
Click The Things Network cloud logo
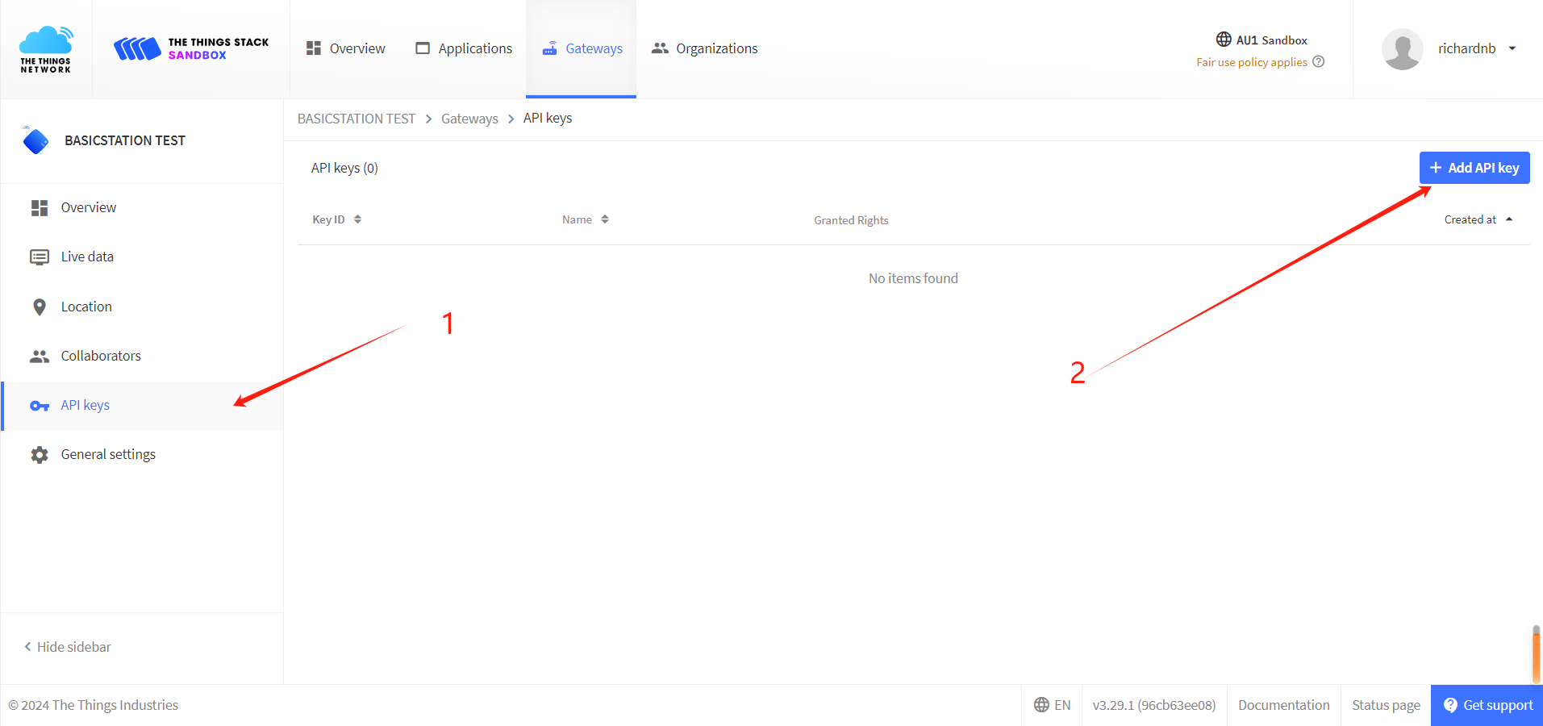coord(46,48)
